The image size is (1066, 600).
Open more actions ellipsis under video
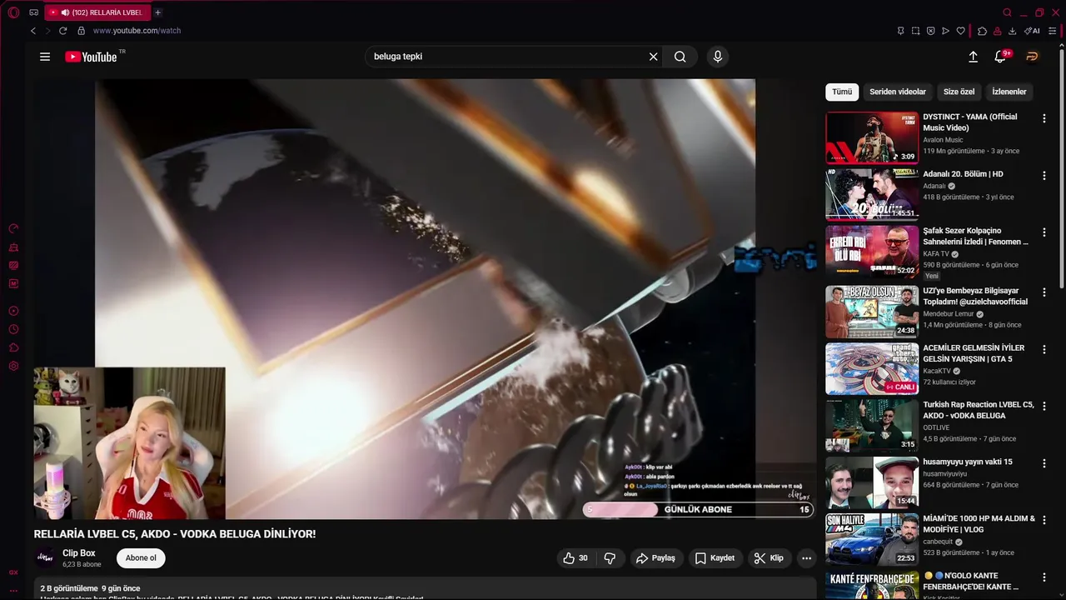[806, 558]
